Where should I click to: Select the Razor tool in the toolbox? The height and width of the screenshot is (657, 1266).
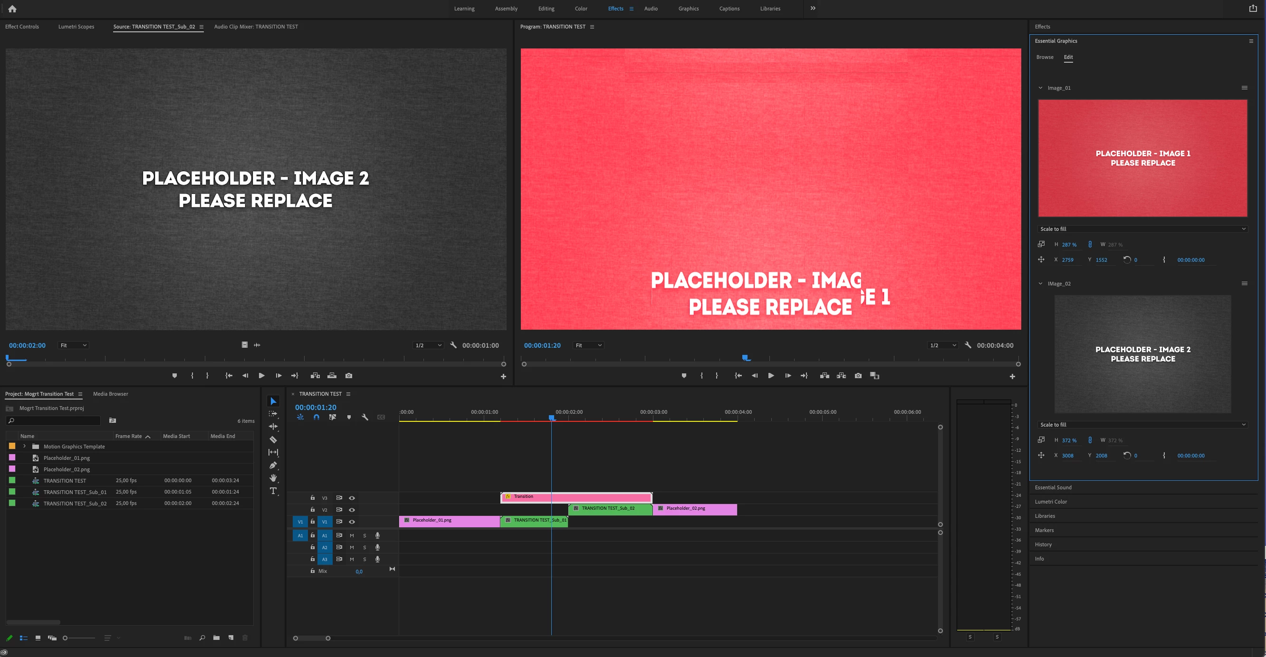[x=273, y=439]
